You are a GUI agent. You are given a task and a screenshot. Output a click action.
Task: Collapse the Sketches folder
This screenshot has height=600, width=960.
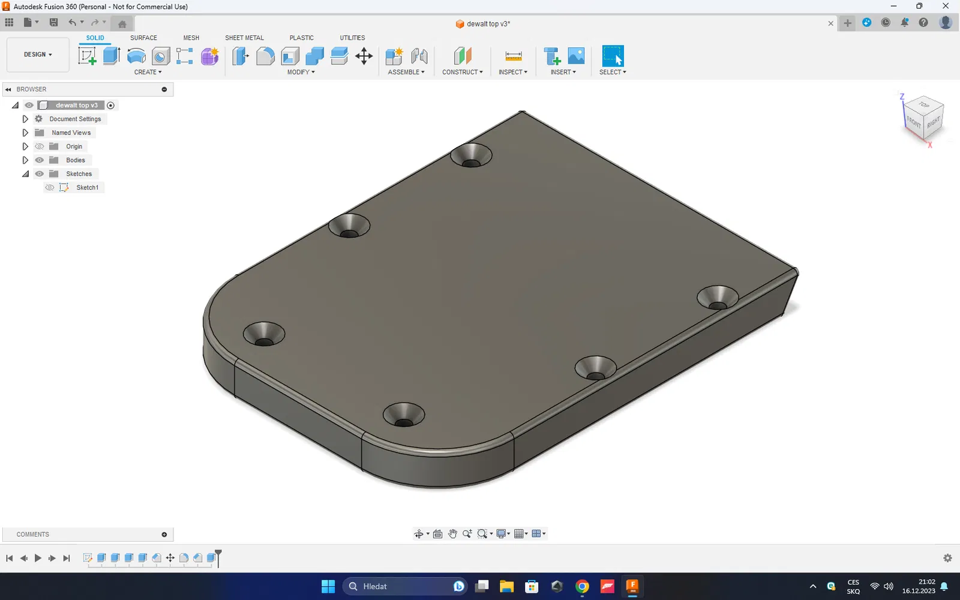pyautogui.click(x=25, y=174)
